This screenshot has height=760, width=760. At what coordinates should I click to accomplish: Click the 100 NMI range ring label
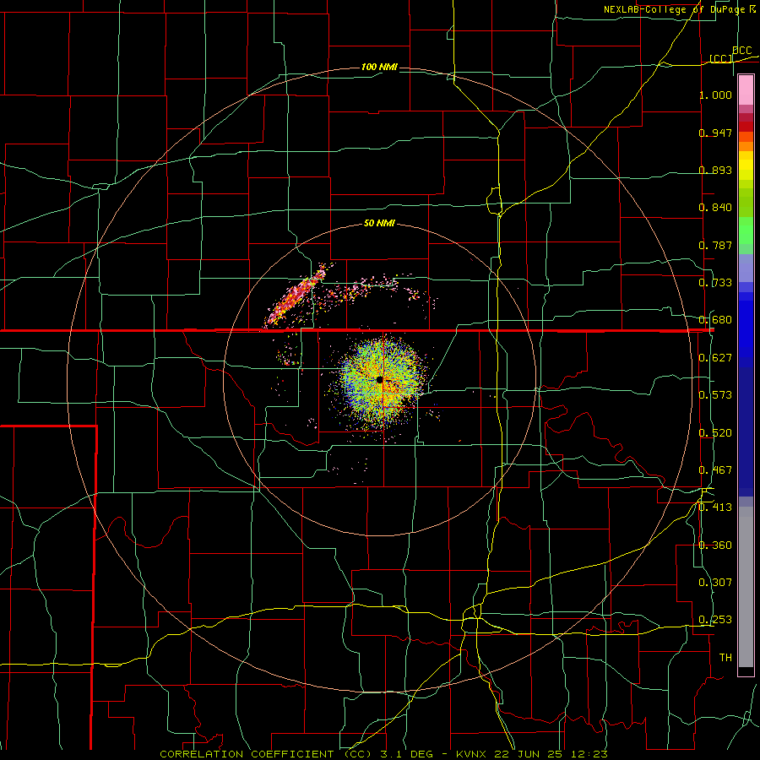(x=379, y=67)
